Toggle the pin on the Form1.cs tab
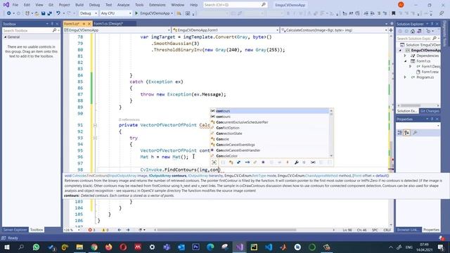The height and width of the screenshot is (253, 450). pyautogui.click(x=84, y=23)
